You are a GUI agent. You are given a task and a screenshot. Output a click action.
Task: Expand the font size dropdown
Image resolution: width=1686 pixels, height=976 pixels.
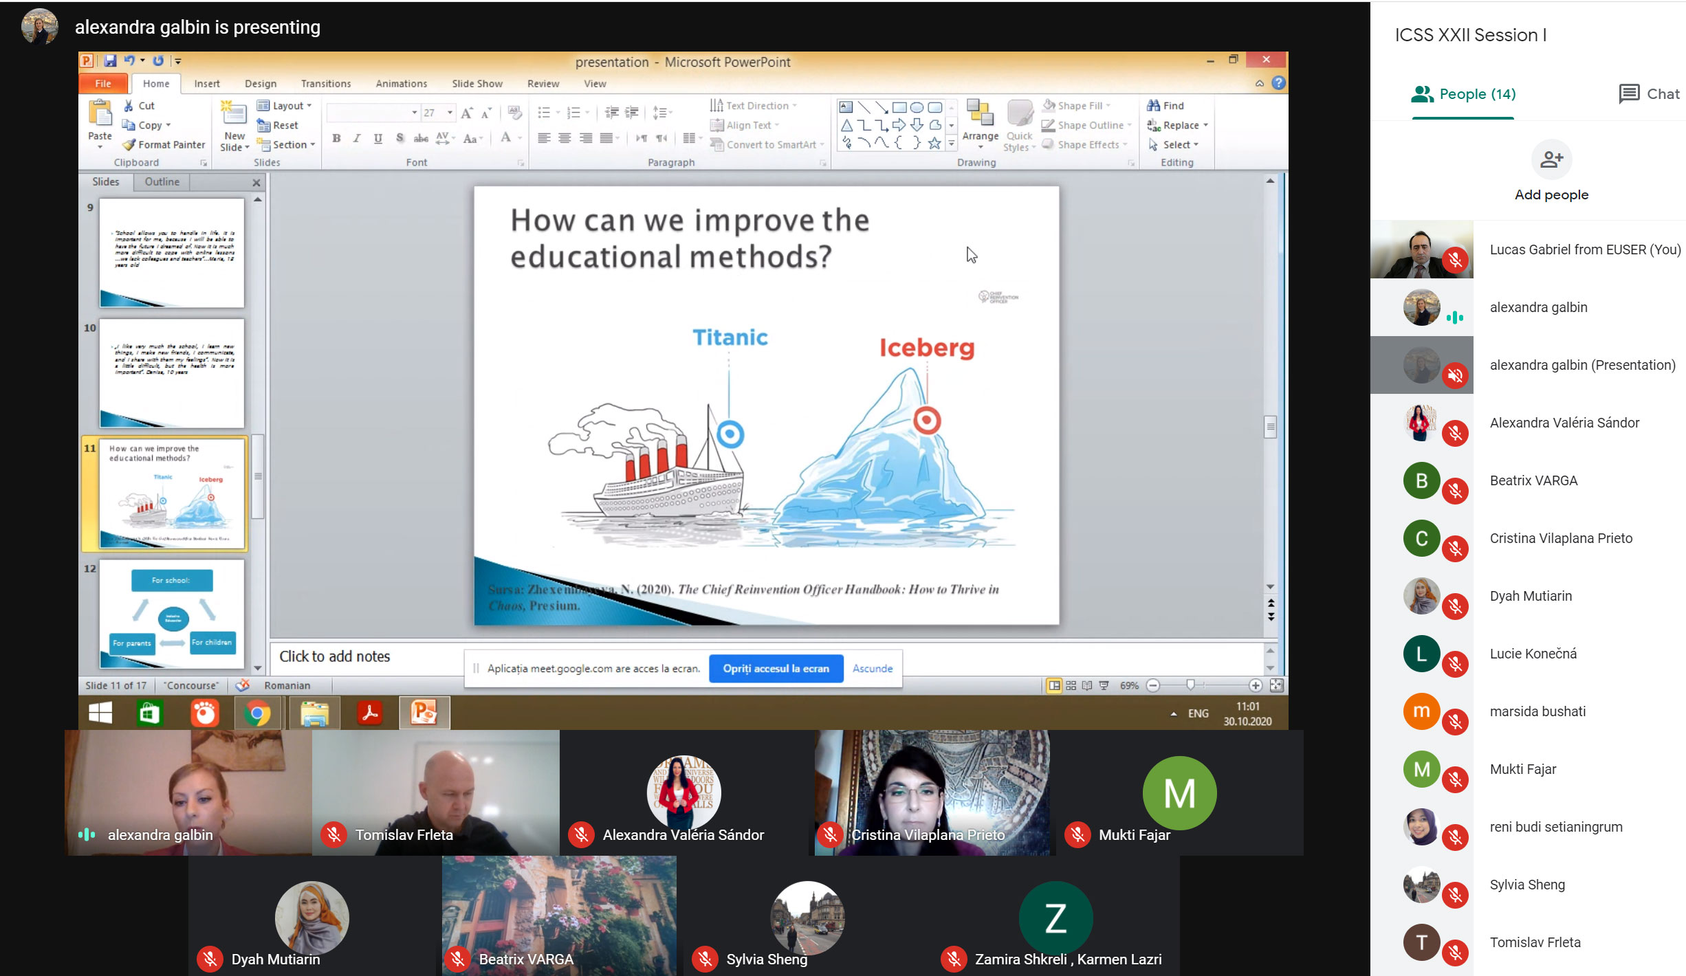click(x=450, y=112)
